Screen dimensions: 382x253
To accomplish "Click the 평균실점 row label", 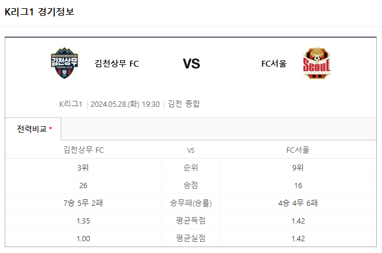I will tap(191, 238).
